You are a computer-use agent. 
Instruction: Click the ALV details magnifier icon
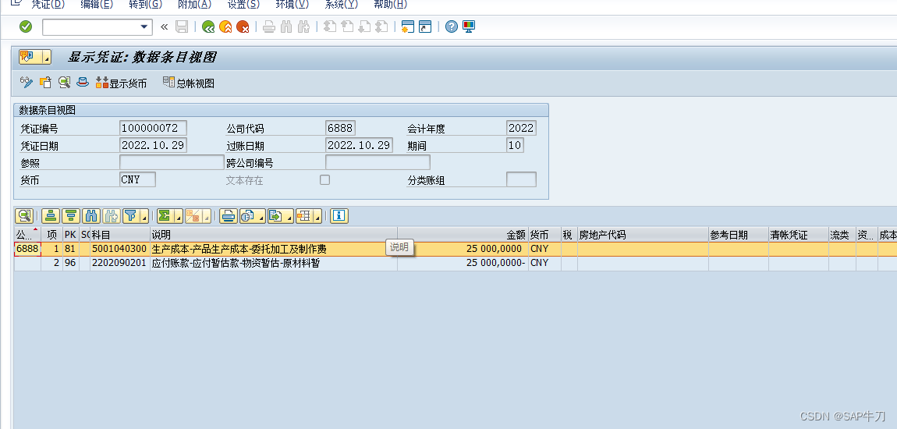(24, 215)
